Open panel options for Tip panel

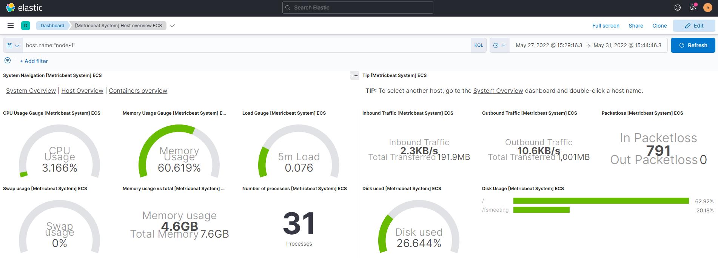tap(355, 75)
